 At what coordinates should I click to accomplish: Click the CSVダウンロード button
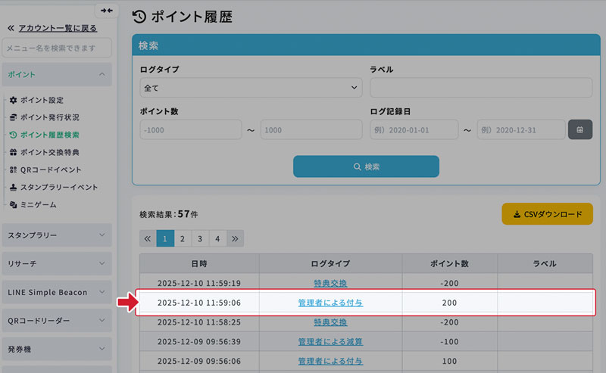coord(547,214)
